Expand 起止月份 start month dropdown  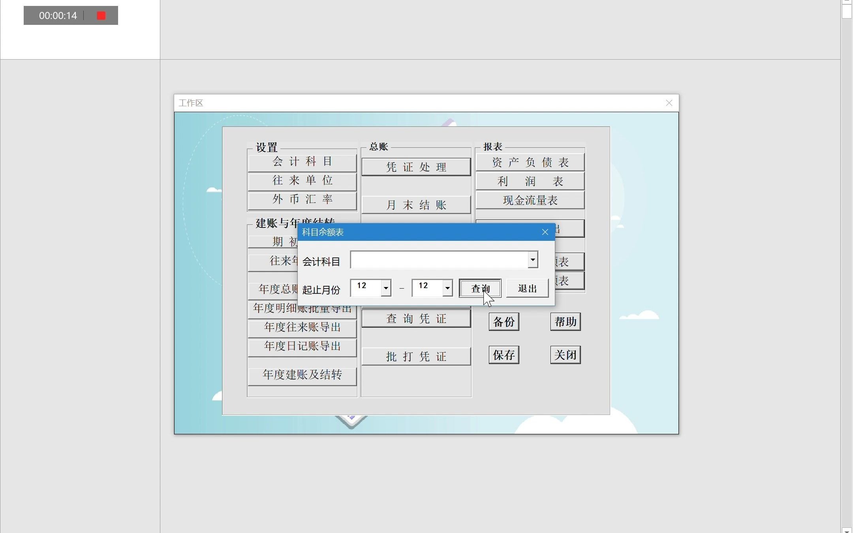point(385,287)
